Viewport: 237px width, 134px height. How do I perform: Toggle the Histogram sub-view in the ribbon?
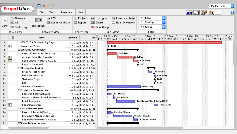tap(99, 18)
